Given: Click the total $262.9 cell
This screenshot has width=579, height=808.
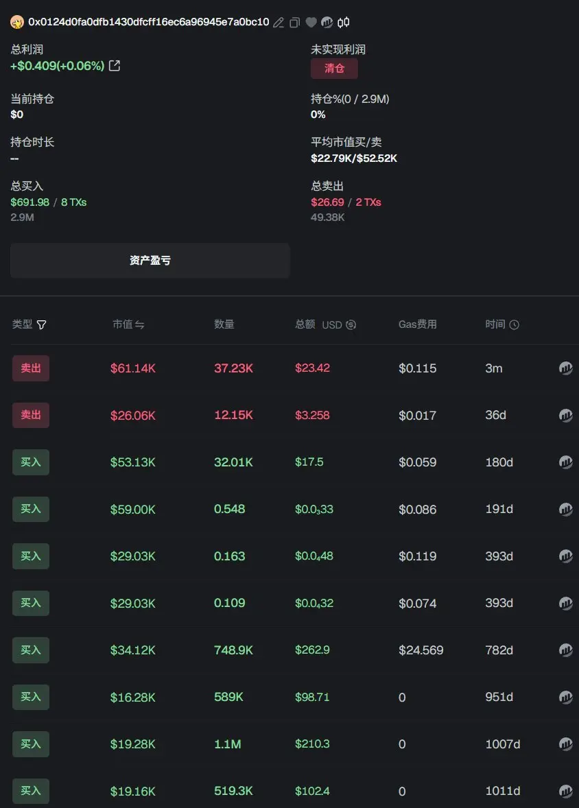Looking at the screenshot, I should click(x=312, y=650).
